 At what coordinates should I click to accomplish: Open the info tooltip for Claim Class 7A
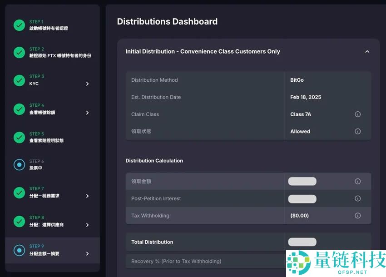coord(358,114)
